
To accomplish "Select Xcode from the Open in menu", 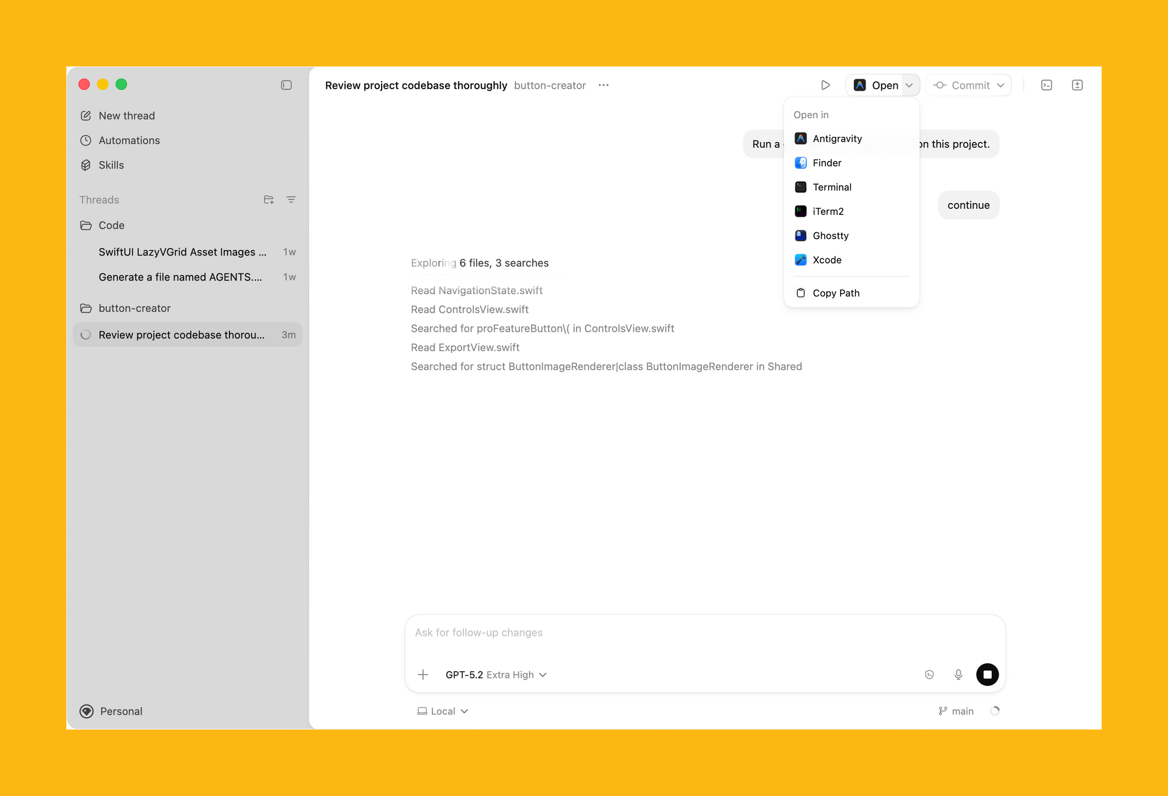I will click(x=827, y=259).
